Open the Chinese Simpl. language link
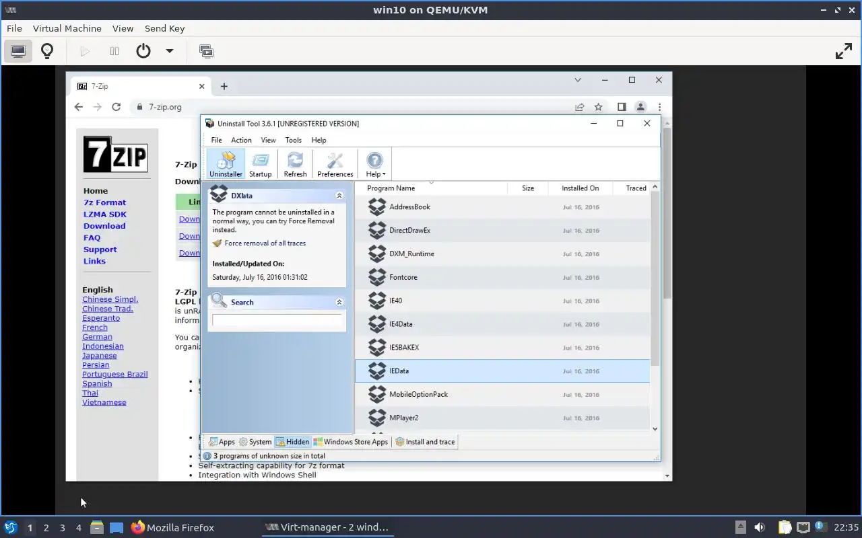This screenshot has height=538, width=862. pos(110,299)
